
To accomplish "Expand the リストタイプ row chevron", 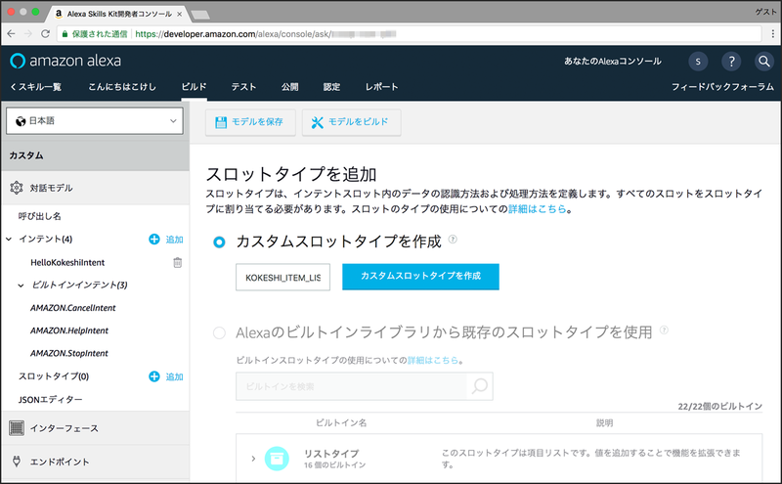I will point(253,458).
